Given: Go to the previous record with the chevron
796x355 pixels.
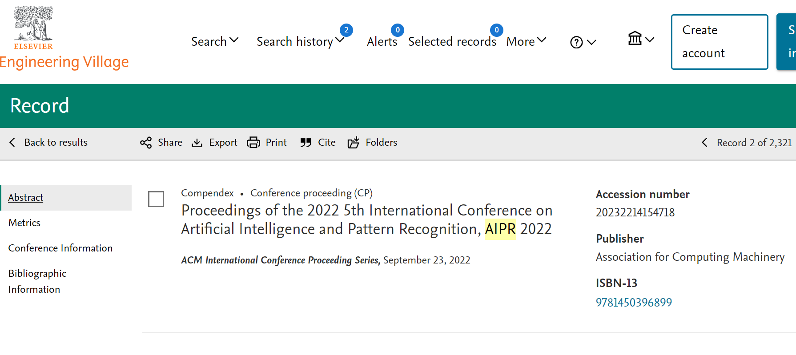Looking at the screenshot, I should 704,142.
